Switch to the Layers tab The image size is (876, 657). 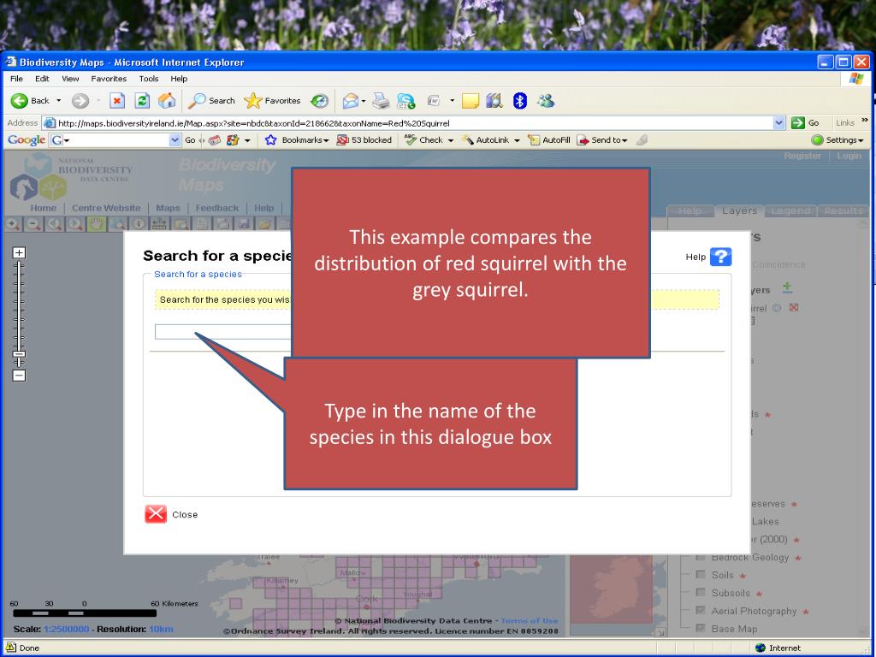coord(739,210)
